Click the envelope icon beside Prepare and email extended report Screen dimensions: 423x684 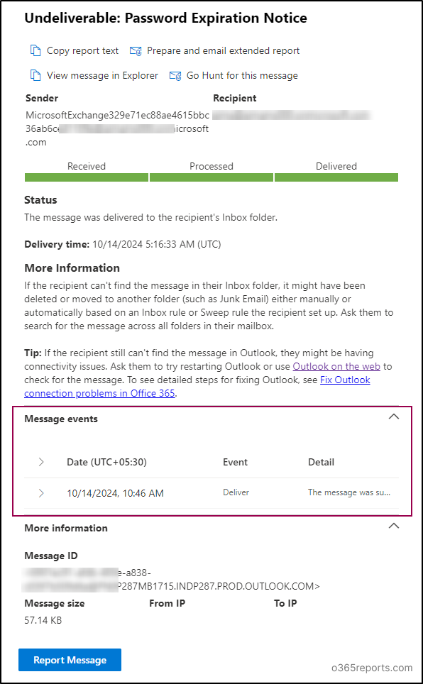(136, 51)
